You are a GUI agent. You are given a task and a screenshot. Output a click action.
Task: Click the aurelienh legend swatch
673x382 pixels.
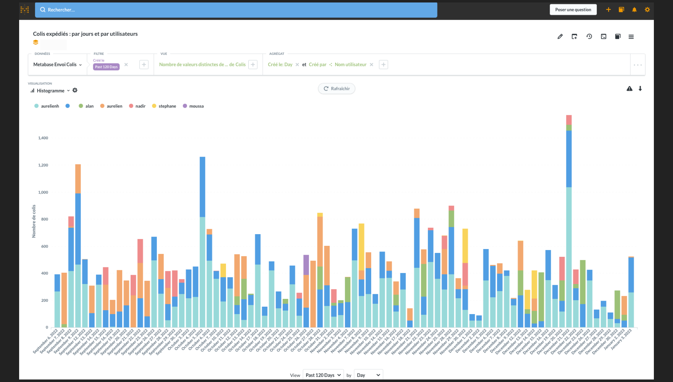pos(36,106)
